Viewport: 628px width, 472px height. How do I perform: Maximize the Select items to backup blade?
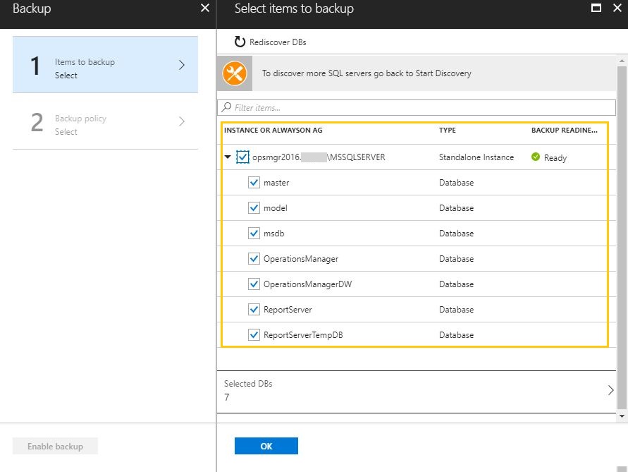[596, 8]
